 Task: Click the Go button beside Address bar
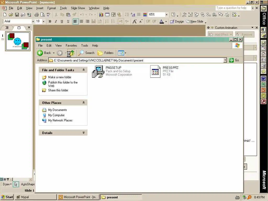[234, 60]
